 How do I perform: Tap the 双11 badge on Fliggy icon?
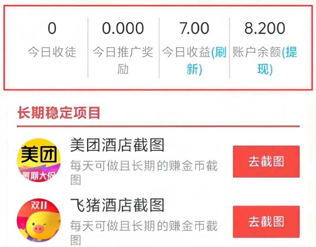(39, 205)
